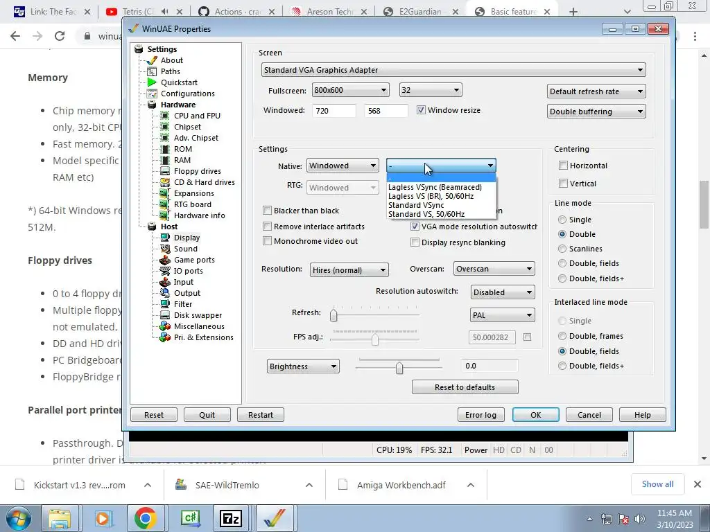
Task: Open the Native Windowed mode dropdown
Action: (343, 166)
